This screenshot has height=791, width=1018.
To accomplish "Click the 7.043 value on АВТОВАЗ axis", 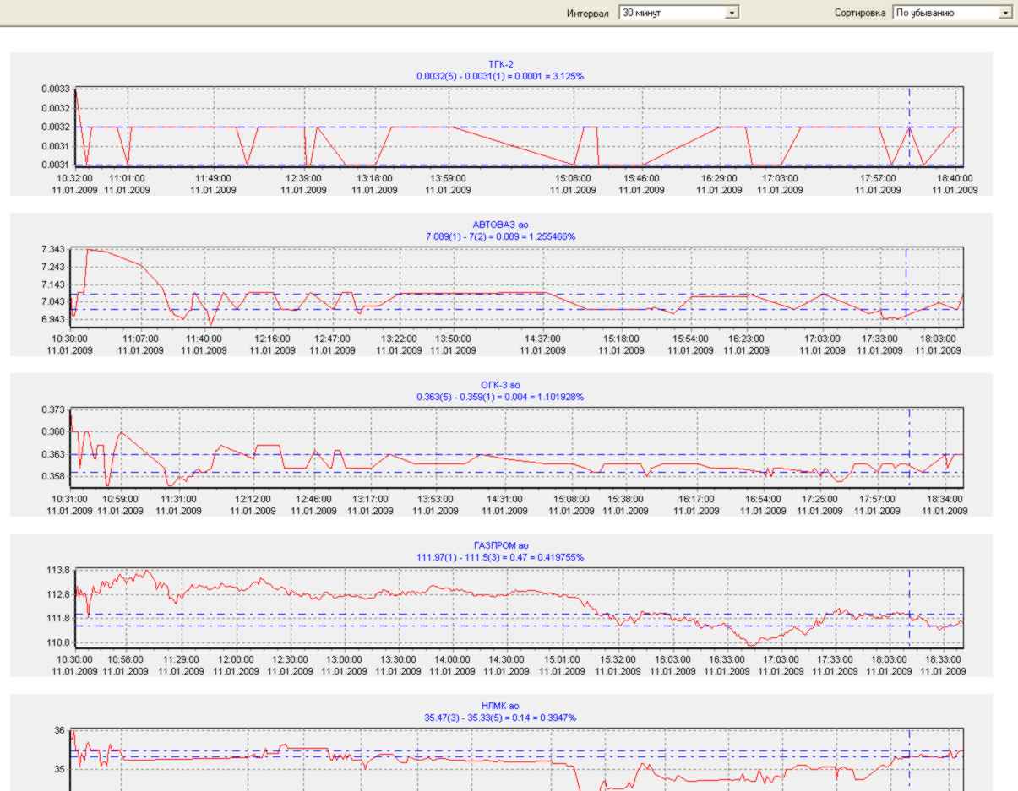I will 53,302.
